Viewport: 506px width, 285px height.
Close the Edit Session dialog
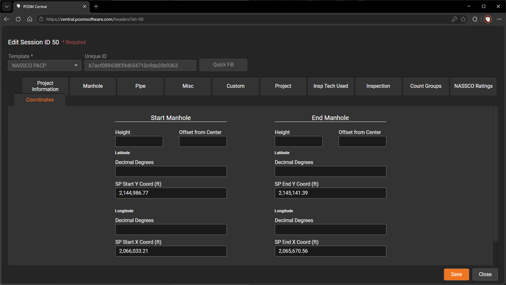tap(485, 274)
